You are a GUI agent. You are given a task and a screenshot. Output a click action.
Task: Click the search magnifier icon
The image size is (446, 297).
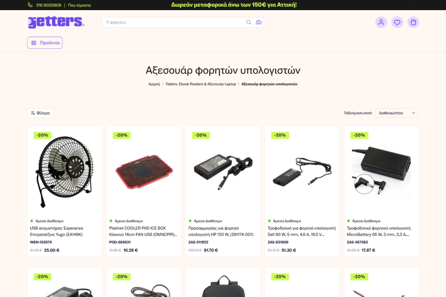click(248, 22)
